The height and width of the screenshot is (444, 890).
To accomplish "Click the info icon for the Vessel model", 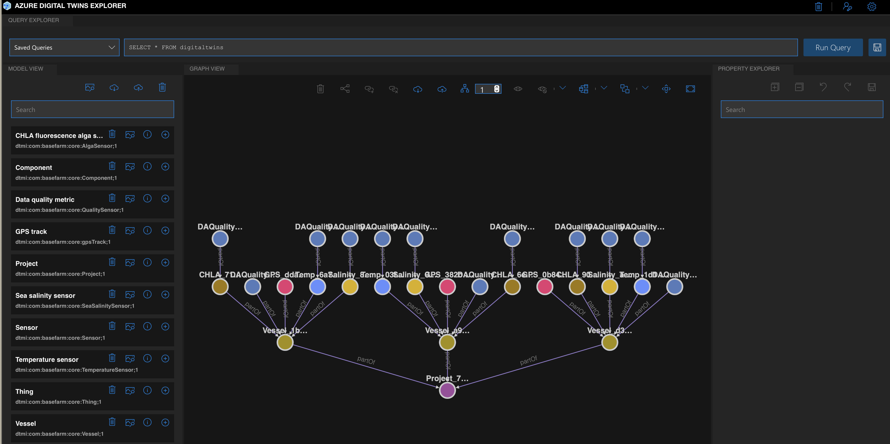I will point(147,422).
